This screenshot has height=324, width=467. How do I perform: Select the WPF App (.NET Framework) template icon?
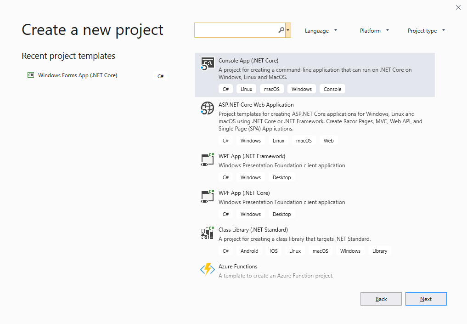click(x=207, y=160)
